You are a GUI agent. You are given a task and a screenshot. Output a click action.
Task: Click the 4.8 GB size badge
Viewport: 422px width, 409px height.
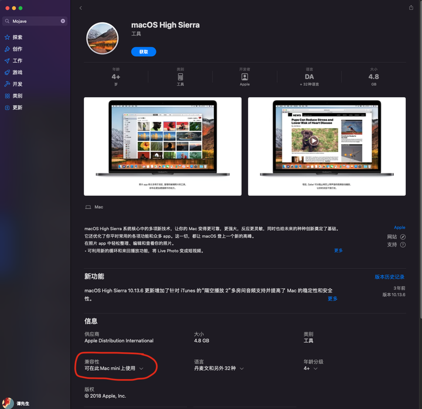coord(373,77)
